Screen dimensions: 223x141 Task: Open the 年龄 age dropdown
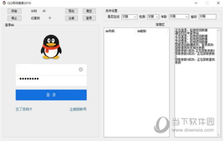tap(179, 17)
